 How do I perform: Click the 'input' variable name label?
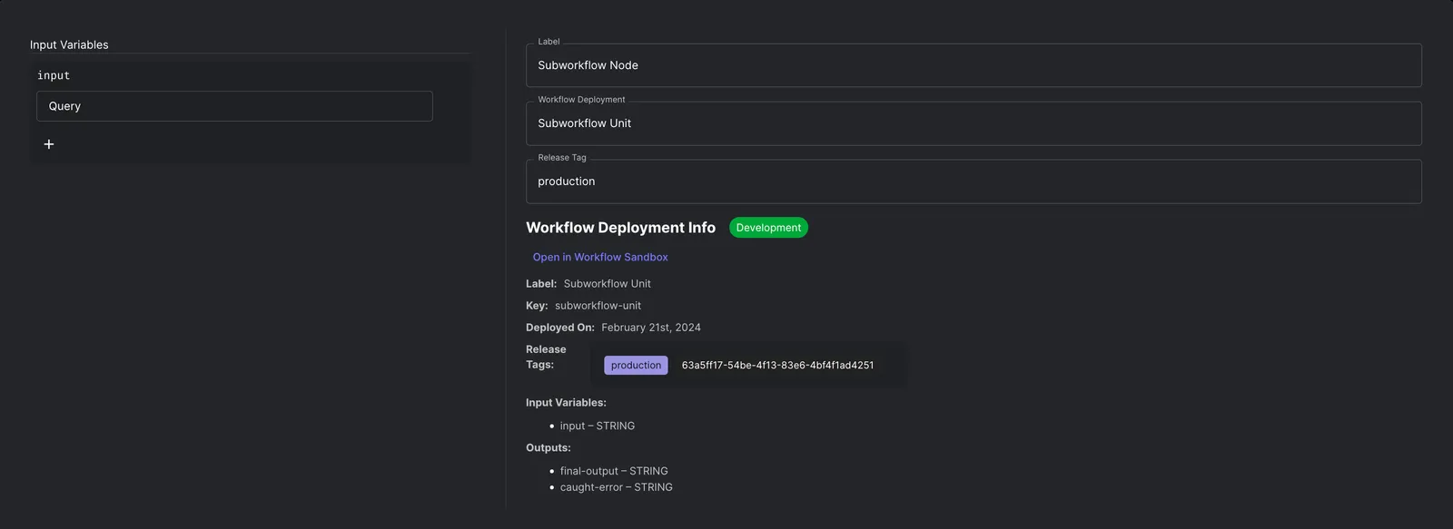point(54,75)
